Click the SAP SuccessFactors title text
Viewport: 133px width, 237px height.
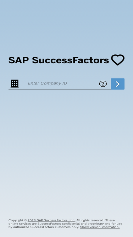click(x=59, y=60)
